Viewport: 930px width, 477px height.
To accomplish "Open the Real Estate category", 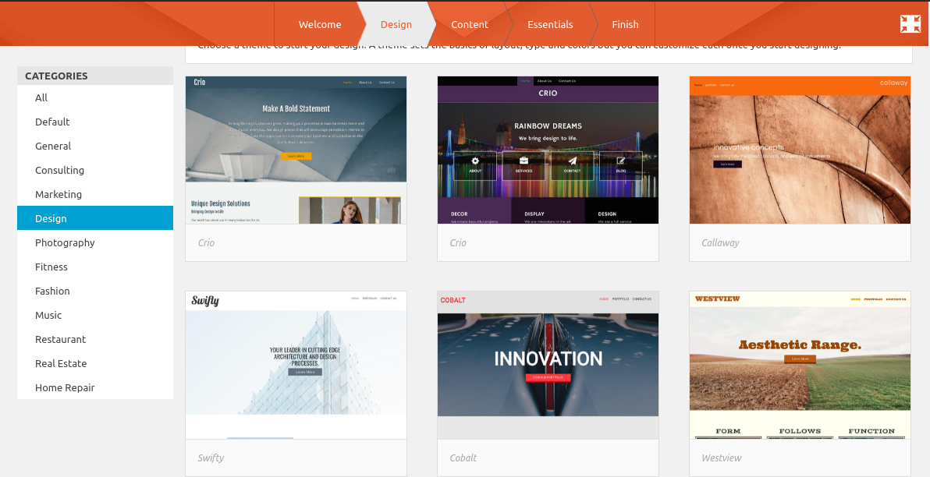I will coord(95,363).
